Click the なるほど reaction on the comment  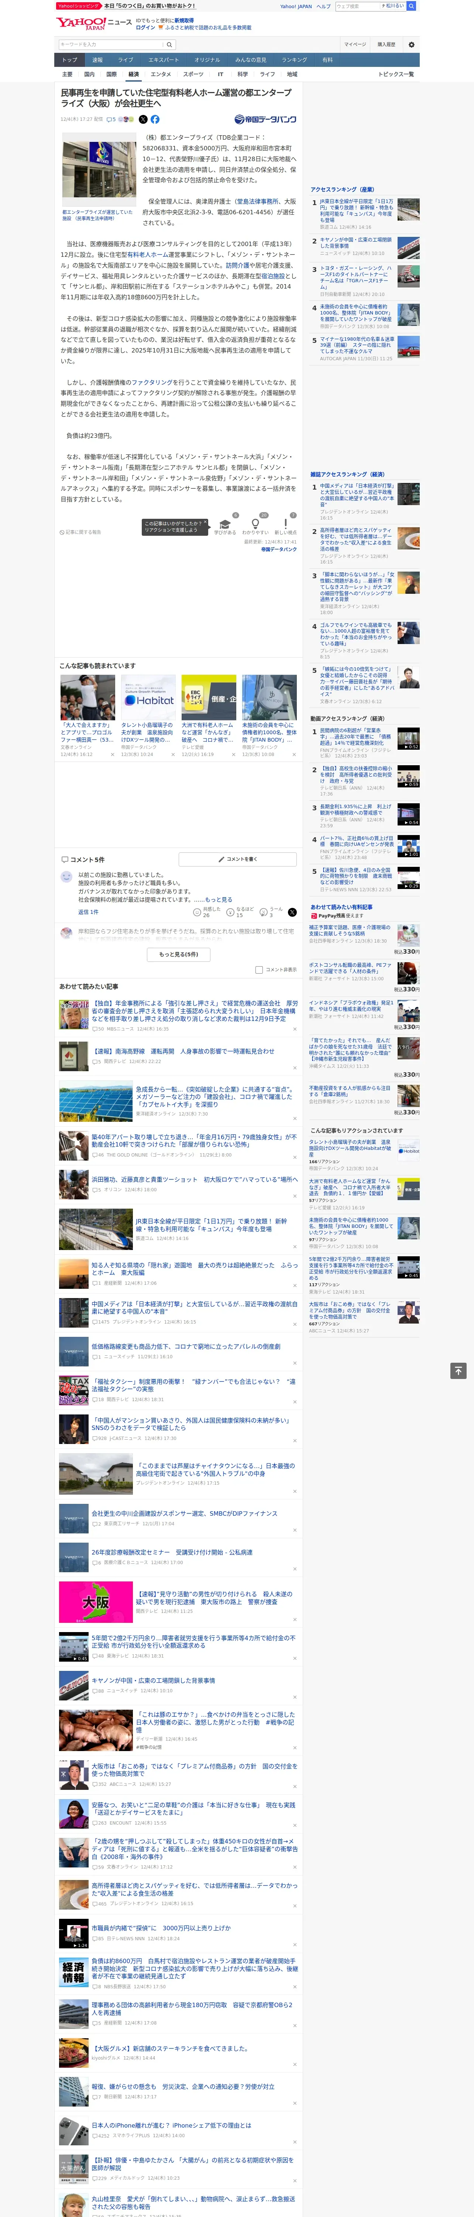240,912
